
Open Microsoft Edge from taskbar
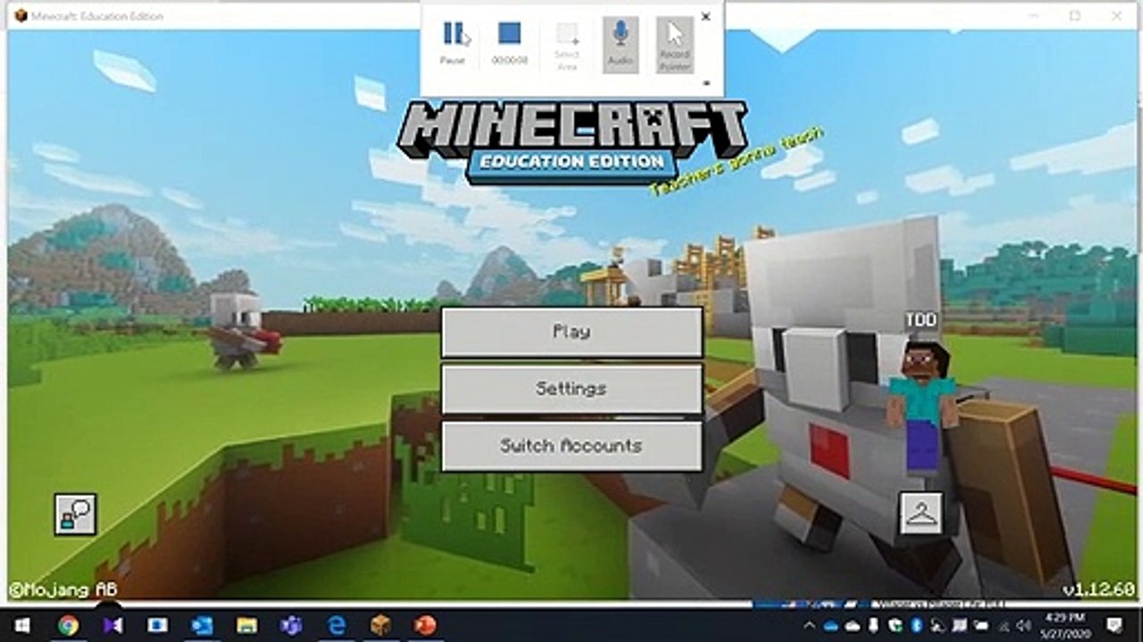point(336,625)
